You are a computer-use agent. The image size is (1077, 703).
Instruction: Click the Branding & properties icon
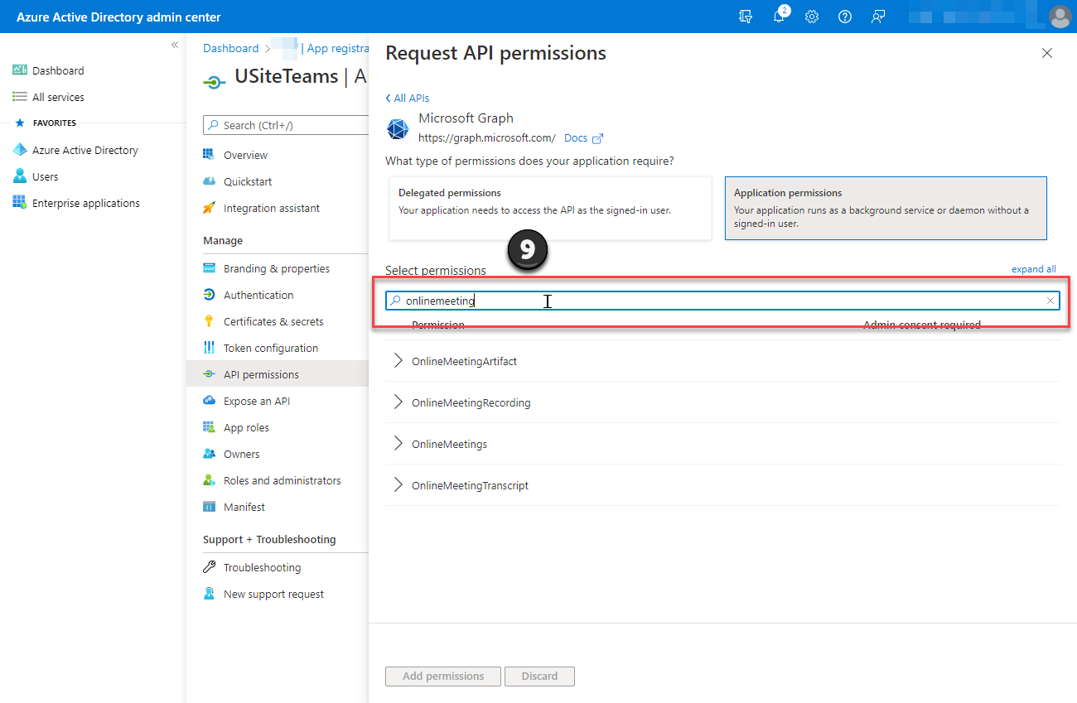coord(209,268)
